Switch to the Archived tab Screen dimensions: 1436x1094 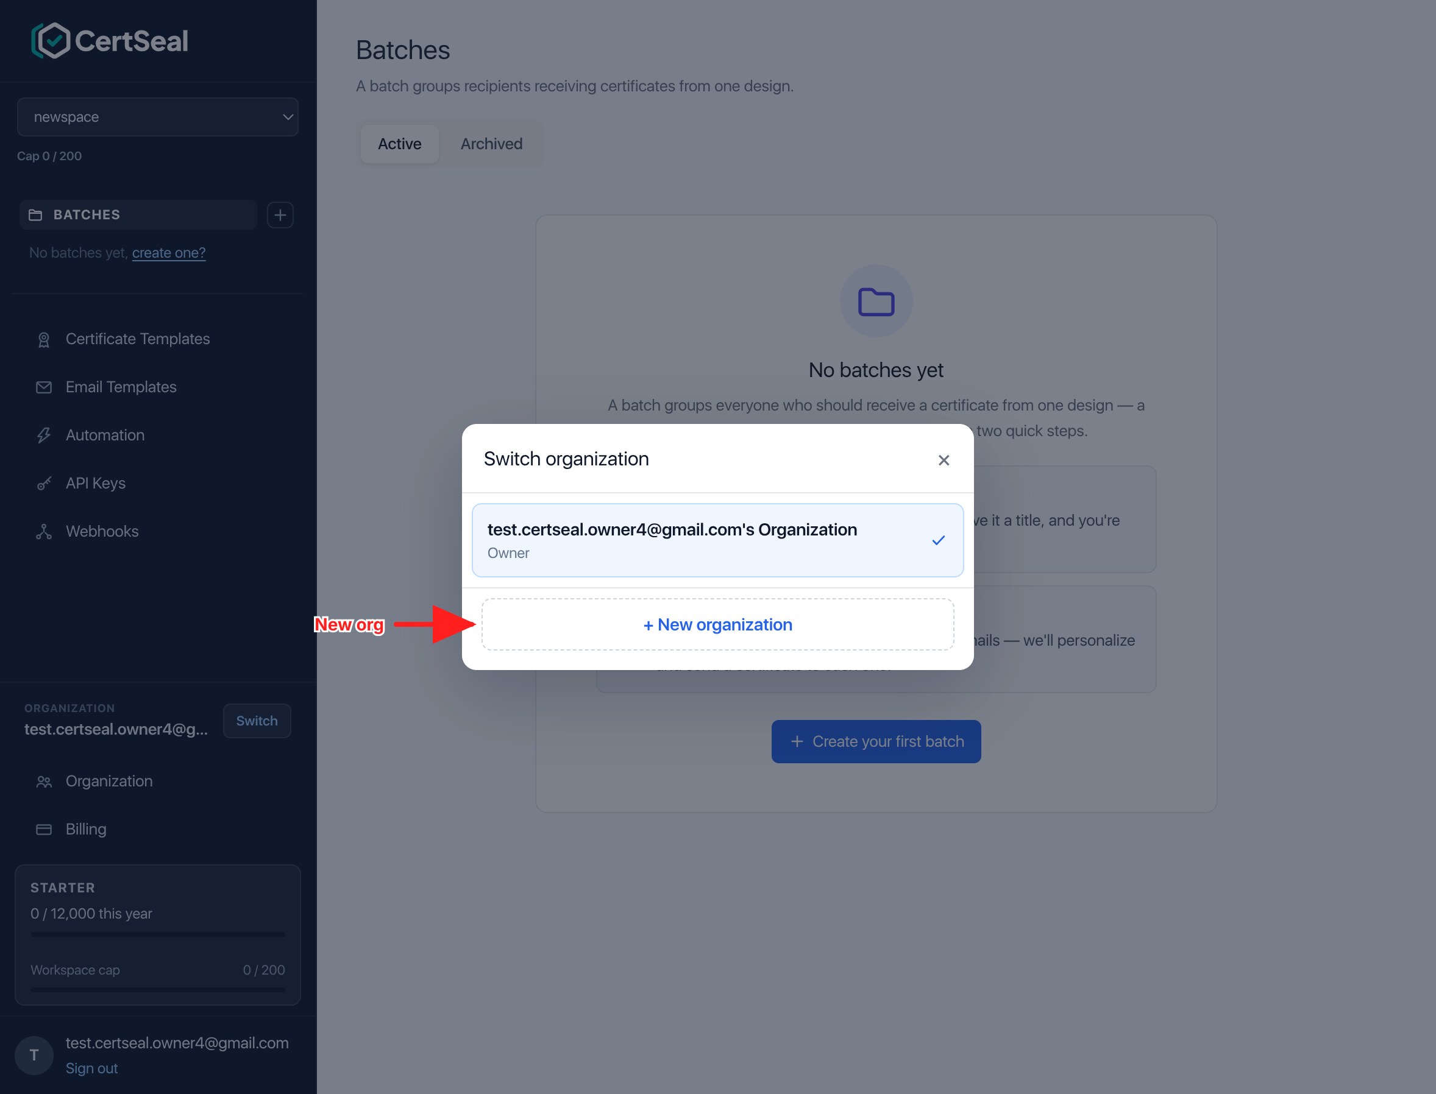pyautogui.click(x=491, y=144)
